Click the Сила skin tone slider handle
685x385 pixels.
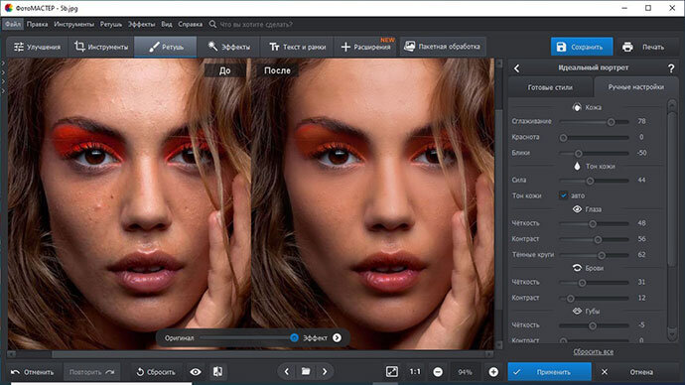click(x=590, y=181)
